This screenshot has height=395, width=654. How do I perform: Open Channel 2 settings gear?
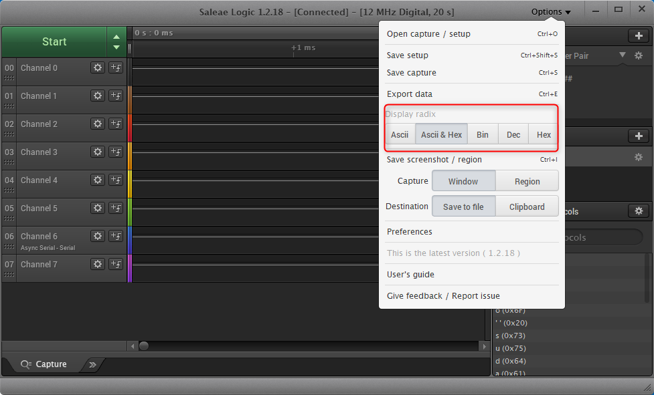pos(98,124)
